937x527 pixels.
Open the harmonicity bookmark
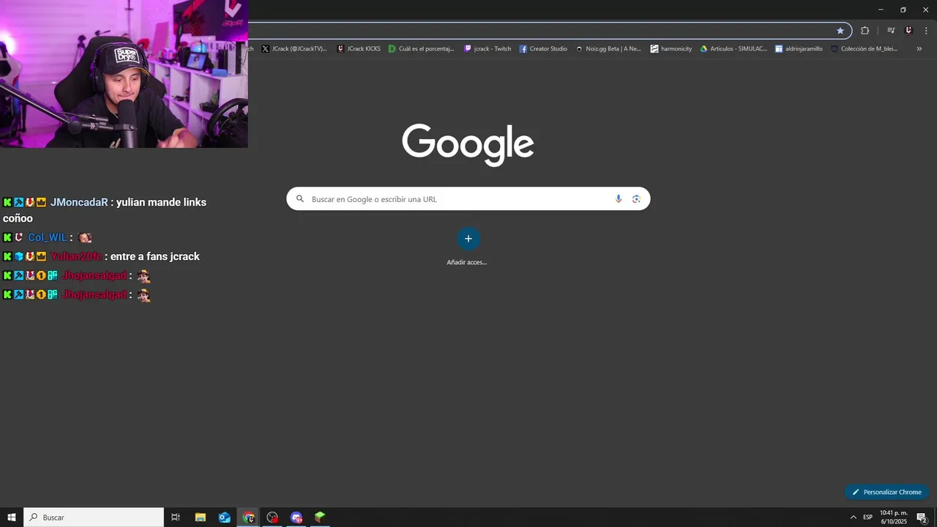click(671, 49)
